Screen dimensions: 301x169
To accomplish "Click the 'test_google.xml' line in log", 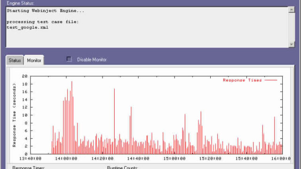I will (27, 27).
